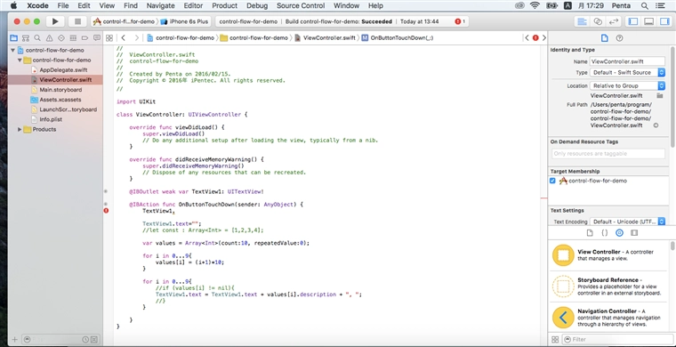
Task: Go back in editor history
Action: (x=124, y=38)
